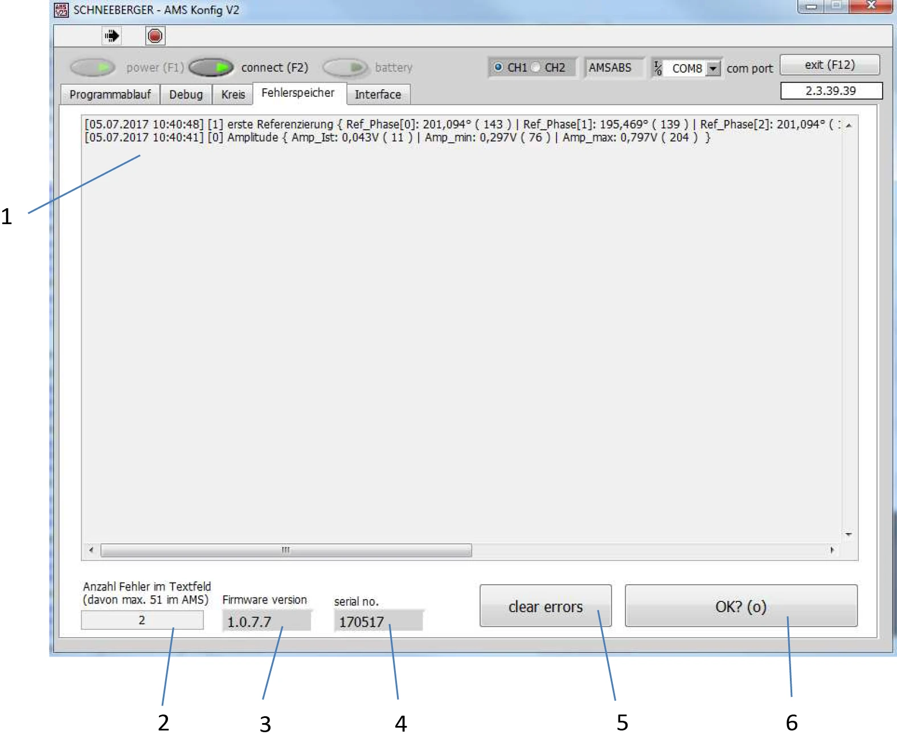Select the CH2 radio button

536,67
